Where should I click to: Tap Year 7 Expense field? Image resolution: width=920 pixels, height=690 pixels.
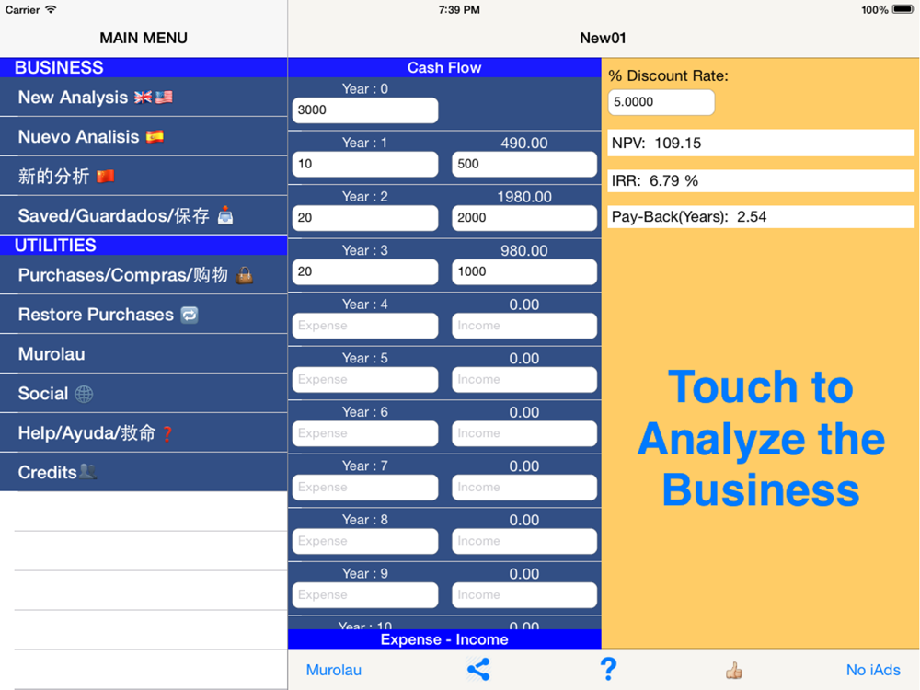click(x=365, y=488)
